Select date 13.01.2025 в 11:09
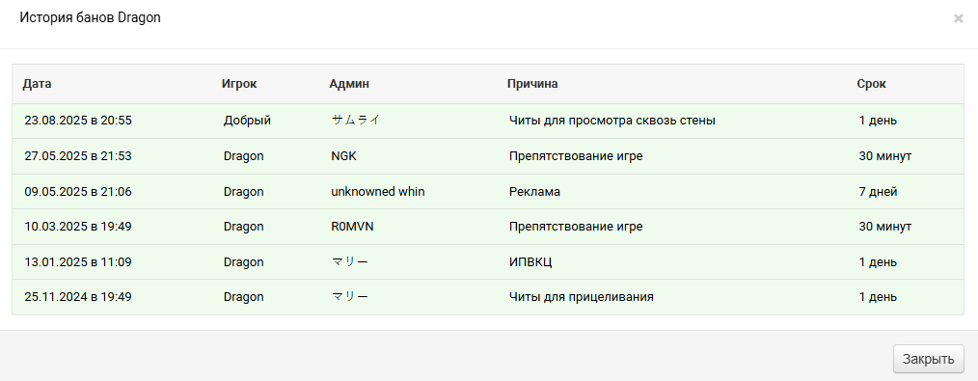The image size is (978, 381). click(78, 262)
